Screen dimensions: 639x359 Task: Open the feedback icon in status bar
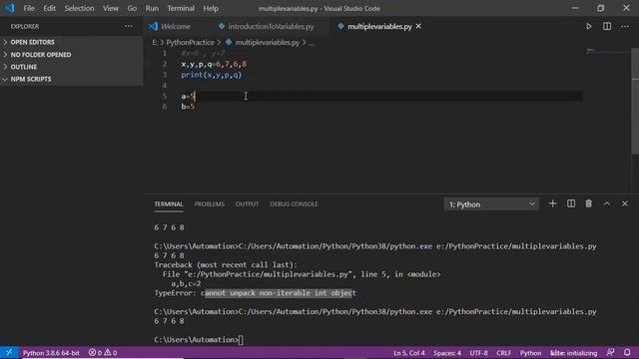610,352
